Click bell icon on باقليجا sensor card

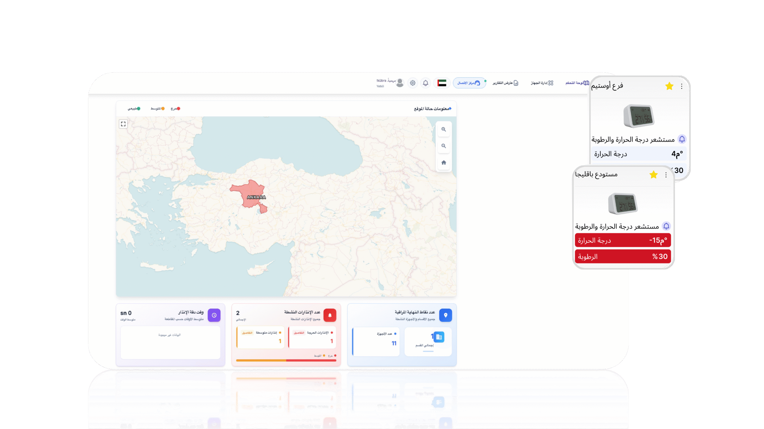(666, 226)
